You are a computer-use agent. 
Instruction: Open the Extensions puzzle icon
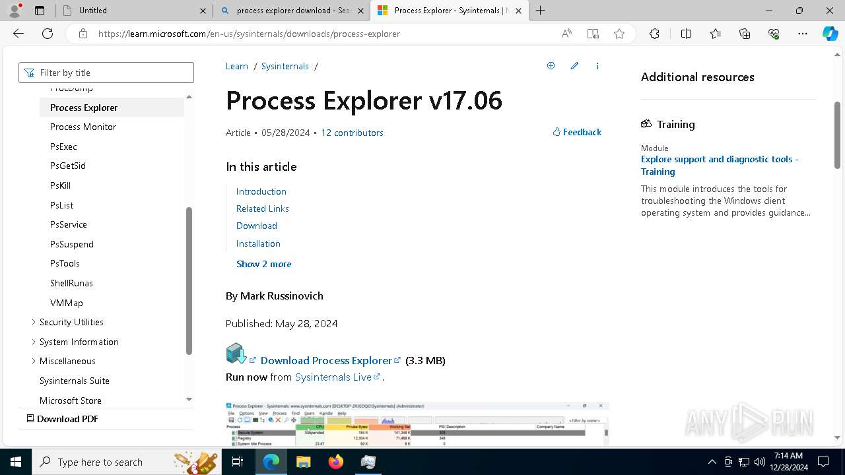[654, 34]
